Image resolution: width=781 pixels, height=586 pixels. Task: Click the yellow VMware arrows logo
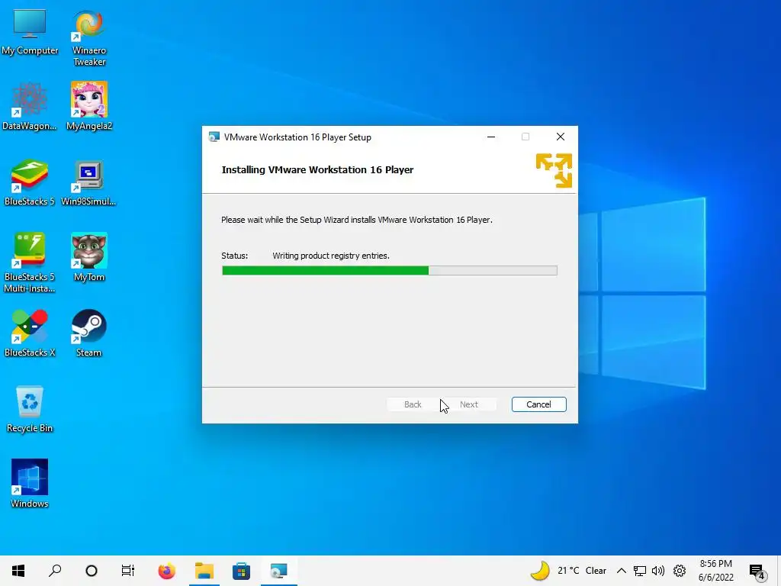pos(554,170)
